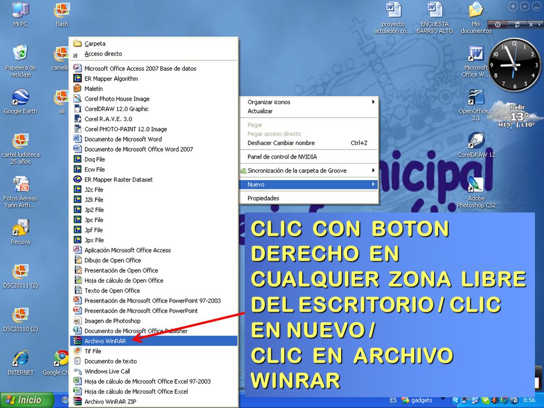Select the OpenOffice 3.1 shortcut icon

pyautogui.click(x=476, y=105)
